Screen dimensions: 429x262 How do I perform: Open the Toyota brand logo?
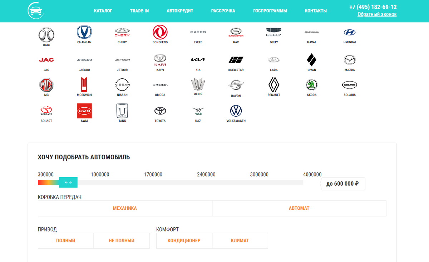(x=160, y=111)
